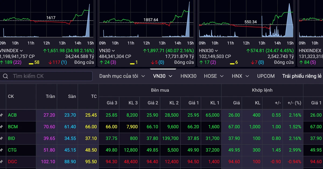Viewport: 323px width, 169px height.
Task: Pin the BCM stock row
Action: click(x=2, y=127)
